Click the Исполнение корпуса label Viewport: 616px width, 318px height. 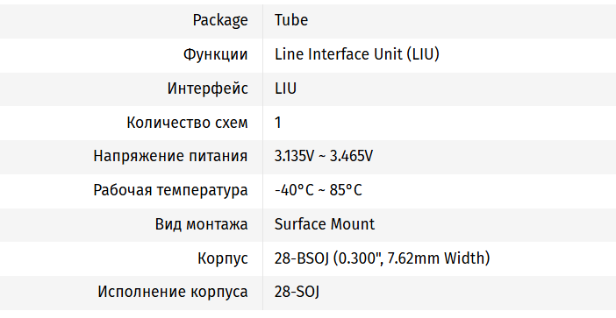[x=173, y=293]
